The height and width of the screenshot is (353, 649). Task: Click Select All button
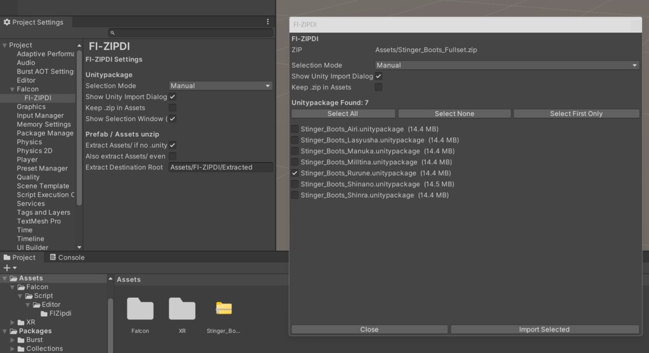pos(343,113)
